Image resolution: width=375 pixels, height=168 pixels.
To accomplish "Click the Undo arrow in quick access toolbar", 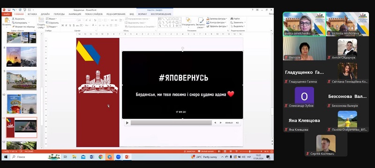I will [x=14, y=10].
